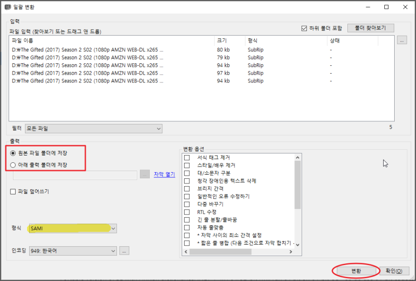Click the 상태 column header

[353, 40]
